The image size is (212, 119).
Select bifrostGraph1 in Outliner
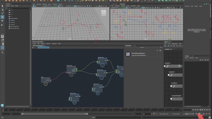[x=14, y=18]
